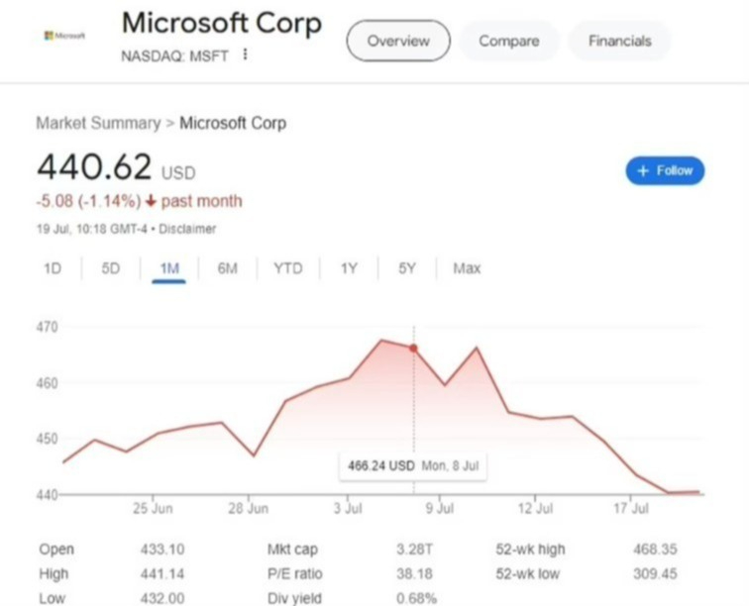The height and width of the screenshot is (606, 749).
Task: Select the 1M time range
Action: click(x=169, y=269)
